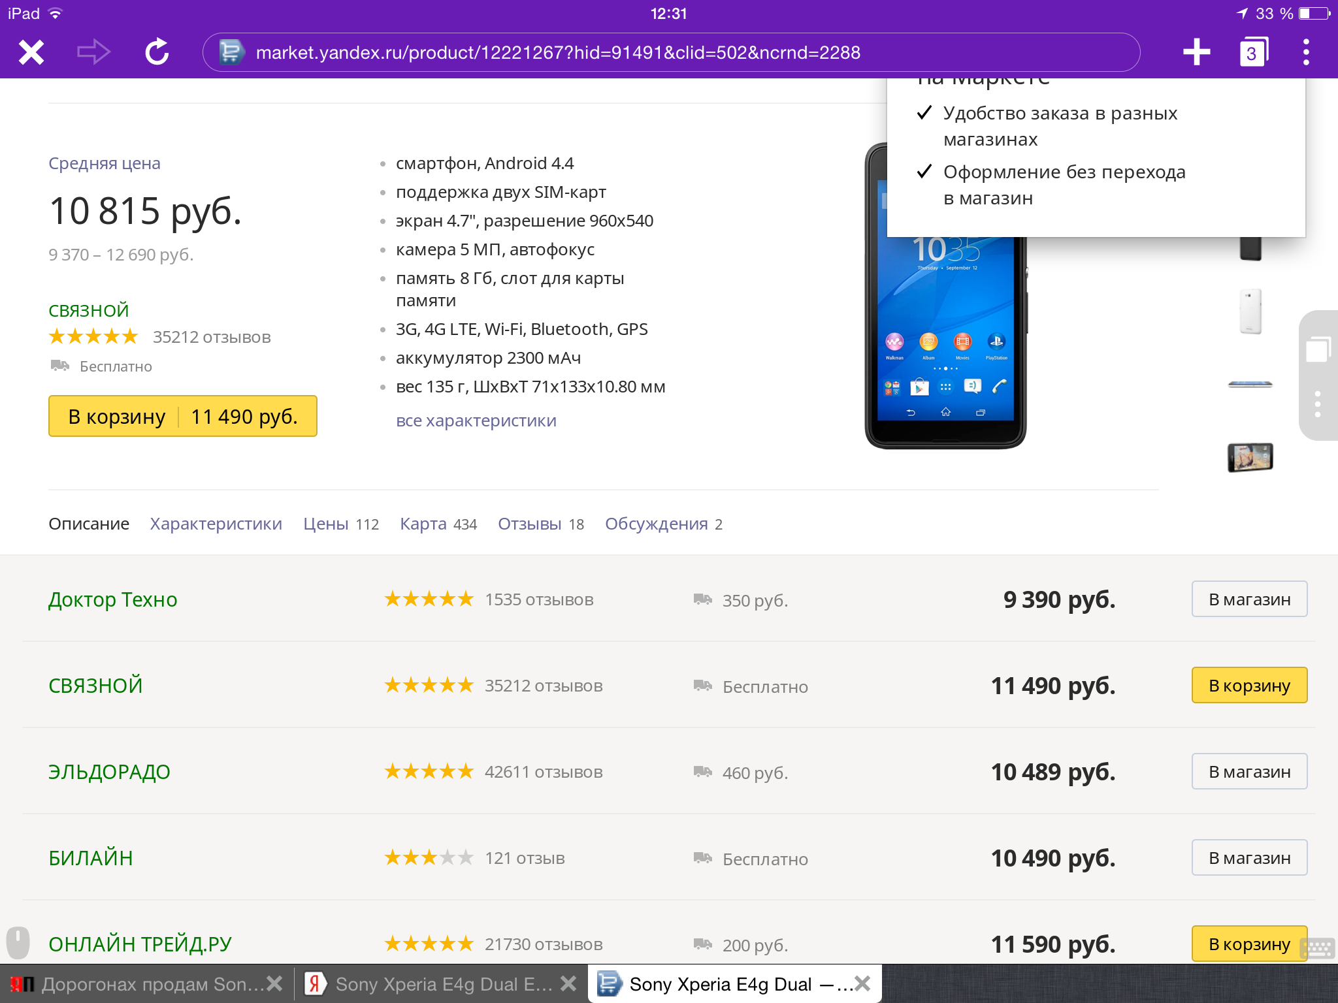The width and height of the screenshot is (1338, 1003).
Task: Open the Описание section tab
Action: point(89,524)
